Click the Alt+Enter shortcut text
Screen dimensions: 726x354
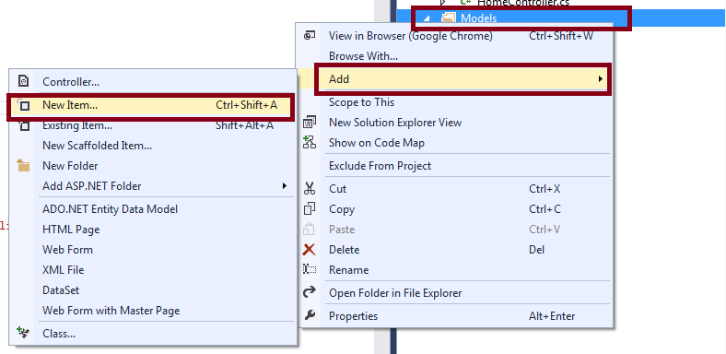click(x=552, y=316)
